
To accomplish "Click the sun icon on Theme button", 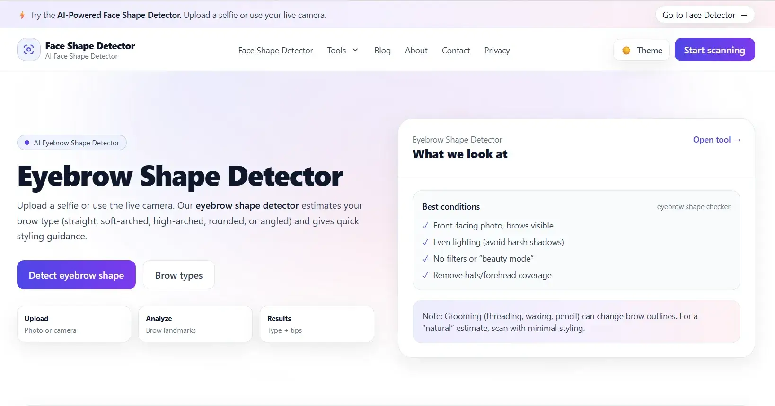I will click(x=626, y=51).
